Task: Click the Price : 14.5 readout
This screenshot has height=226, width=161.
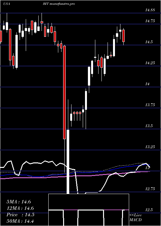Action: click(x=20, y=215)
